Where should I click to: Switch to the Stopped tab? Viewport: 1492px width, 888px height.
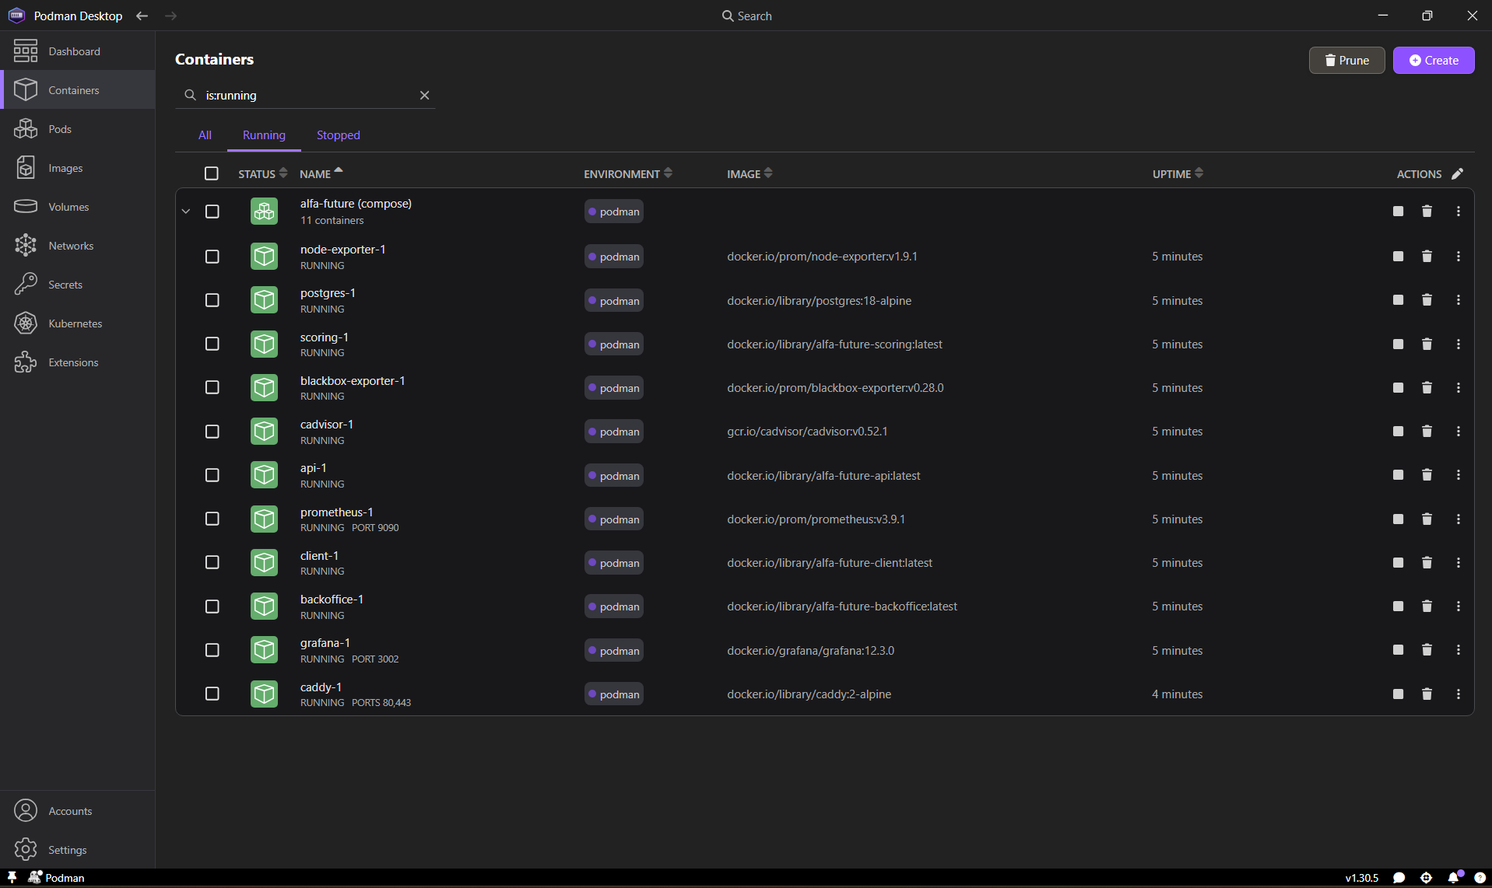point(339,135)
